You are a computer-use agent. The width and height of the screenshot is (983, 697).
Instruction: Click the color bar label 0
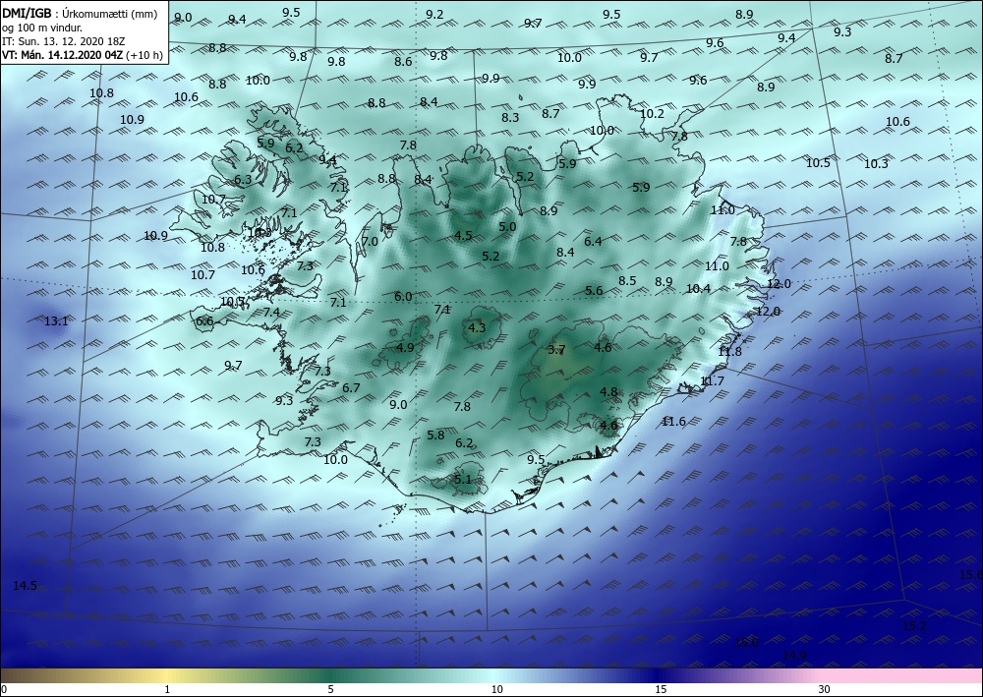(x=4, y=689)
